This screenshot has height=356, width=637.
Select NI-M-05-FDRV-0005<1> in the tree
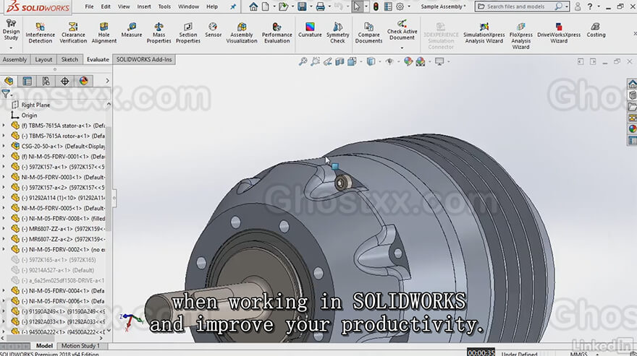(63, 208)
